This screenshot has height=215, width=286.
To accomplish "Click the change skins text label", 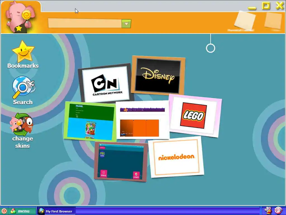I will pyautogui.click(x=22, y=142).
